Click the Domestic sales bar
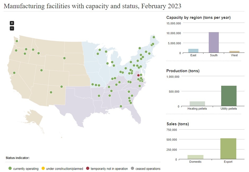249x172 pixels. click(195, 157)
